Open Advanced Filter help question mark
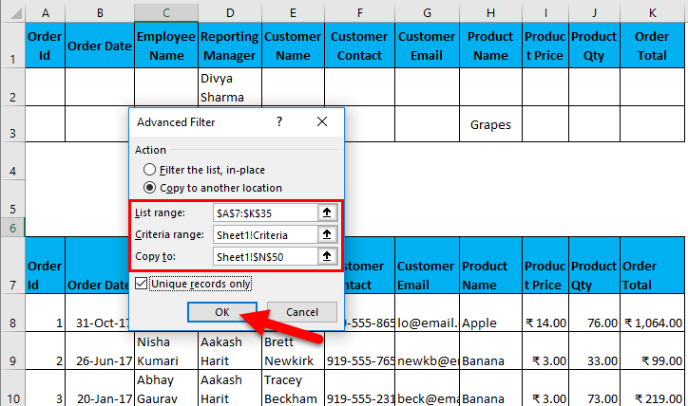688x406 pixels. tap(279, 121)
